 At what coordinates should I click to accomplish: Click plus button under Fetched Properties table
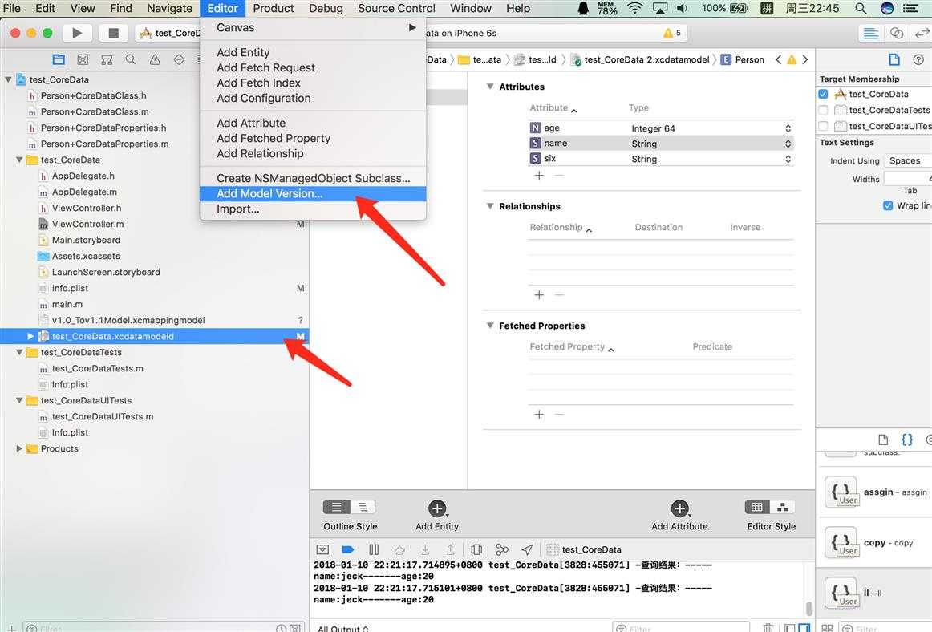coord(539,415)
